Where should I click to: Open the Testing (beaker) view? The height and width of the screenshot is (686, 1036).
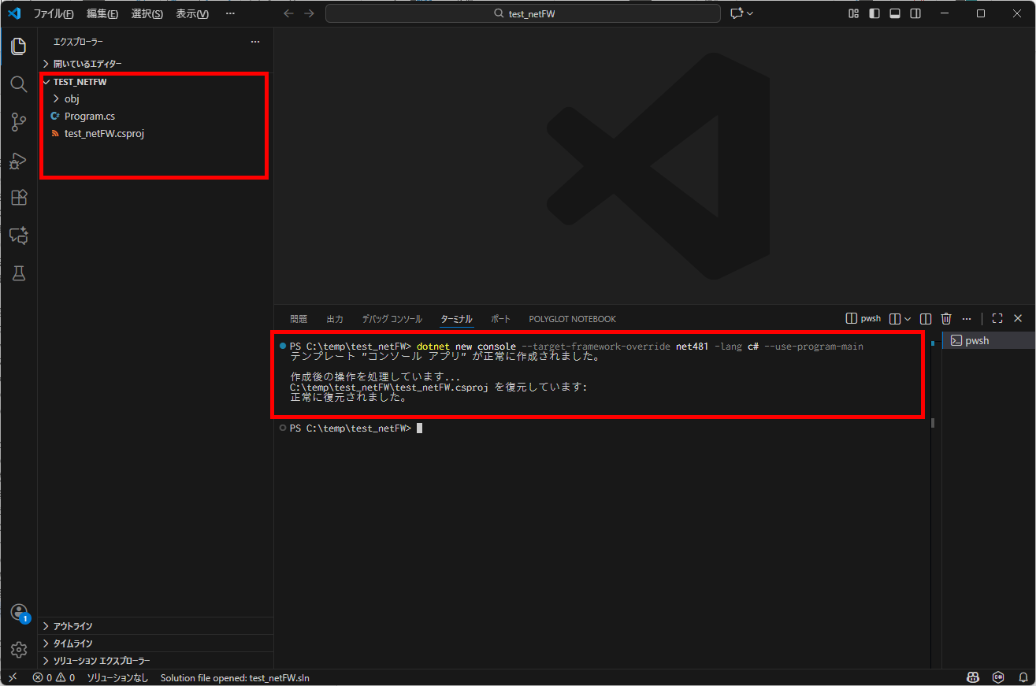coord(18,273)
